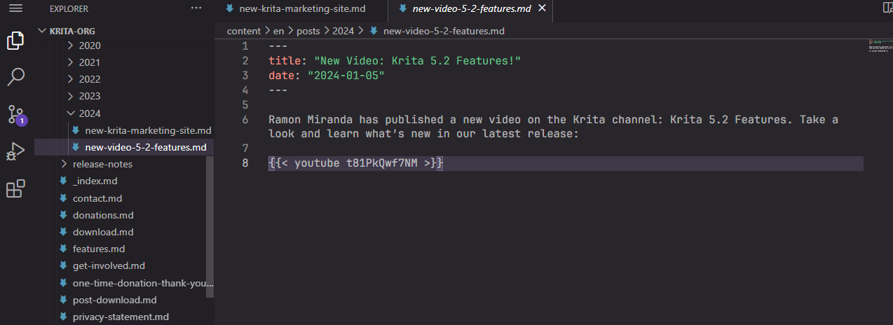Switch to the new-krita-marketing-site.md tab

(302, 9)
